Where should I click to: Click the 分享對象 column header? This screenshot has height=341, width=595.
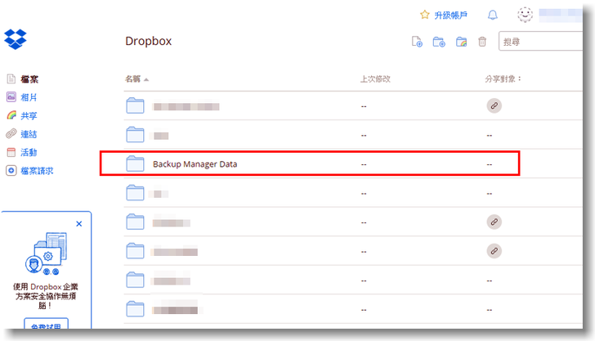tap(503, 79)
